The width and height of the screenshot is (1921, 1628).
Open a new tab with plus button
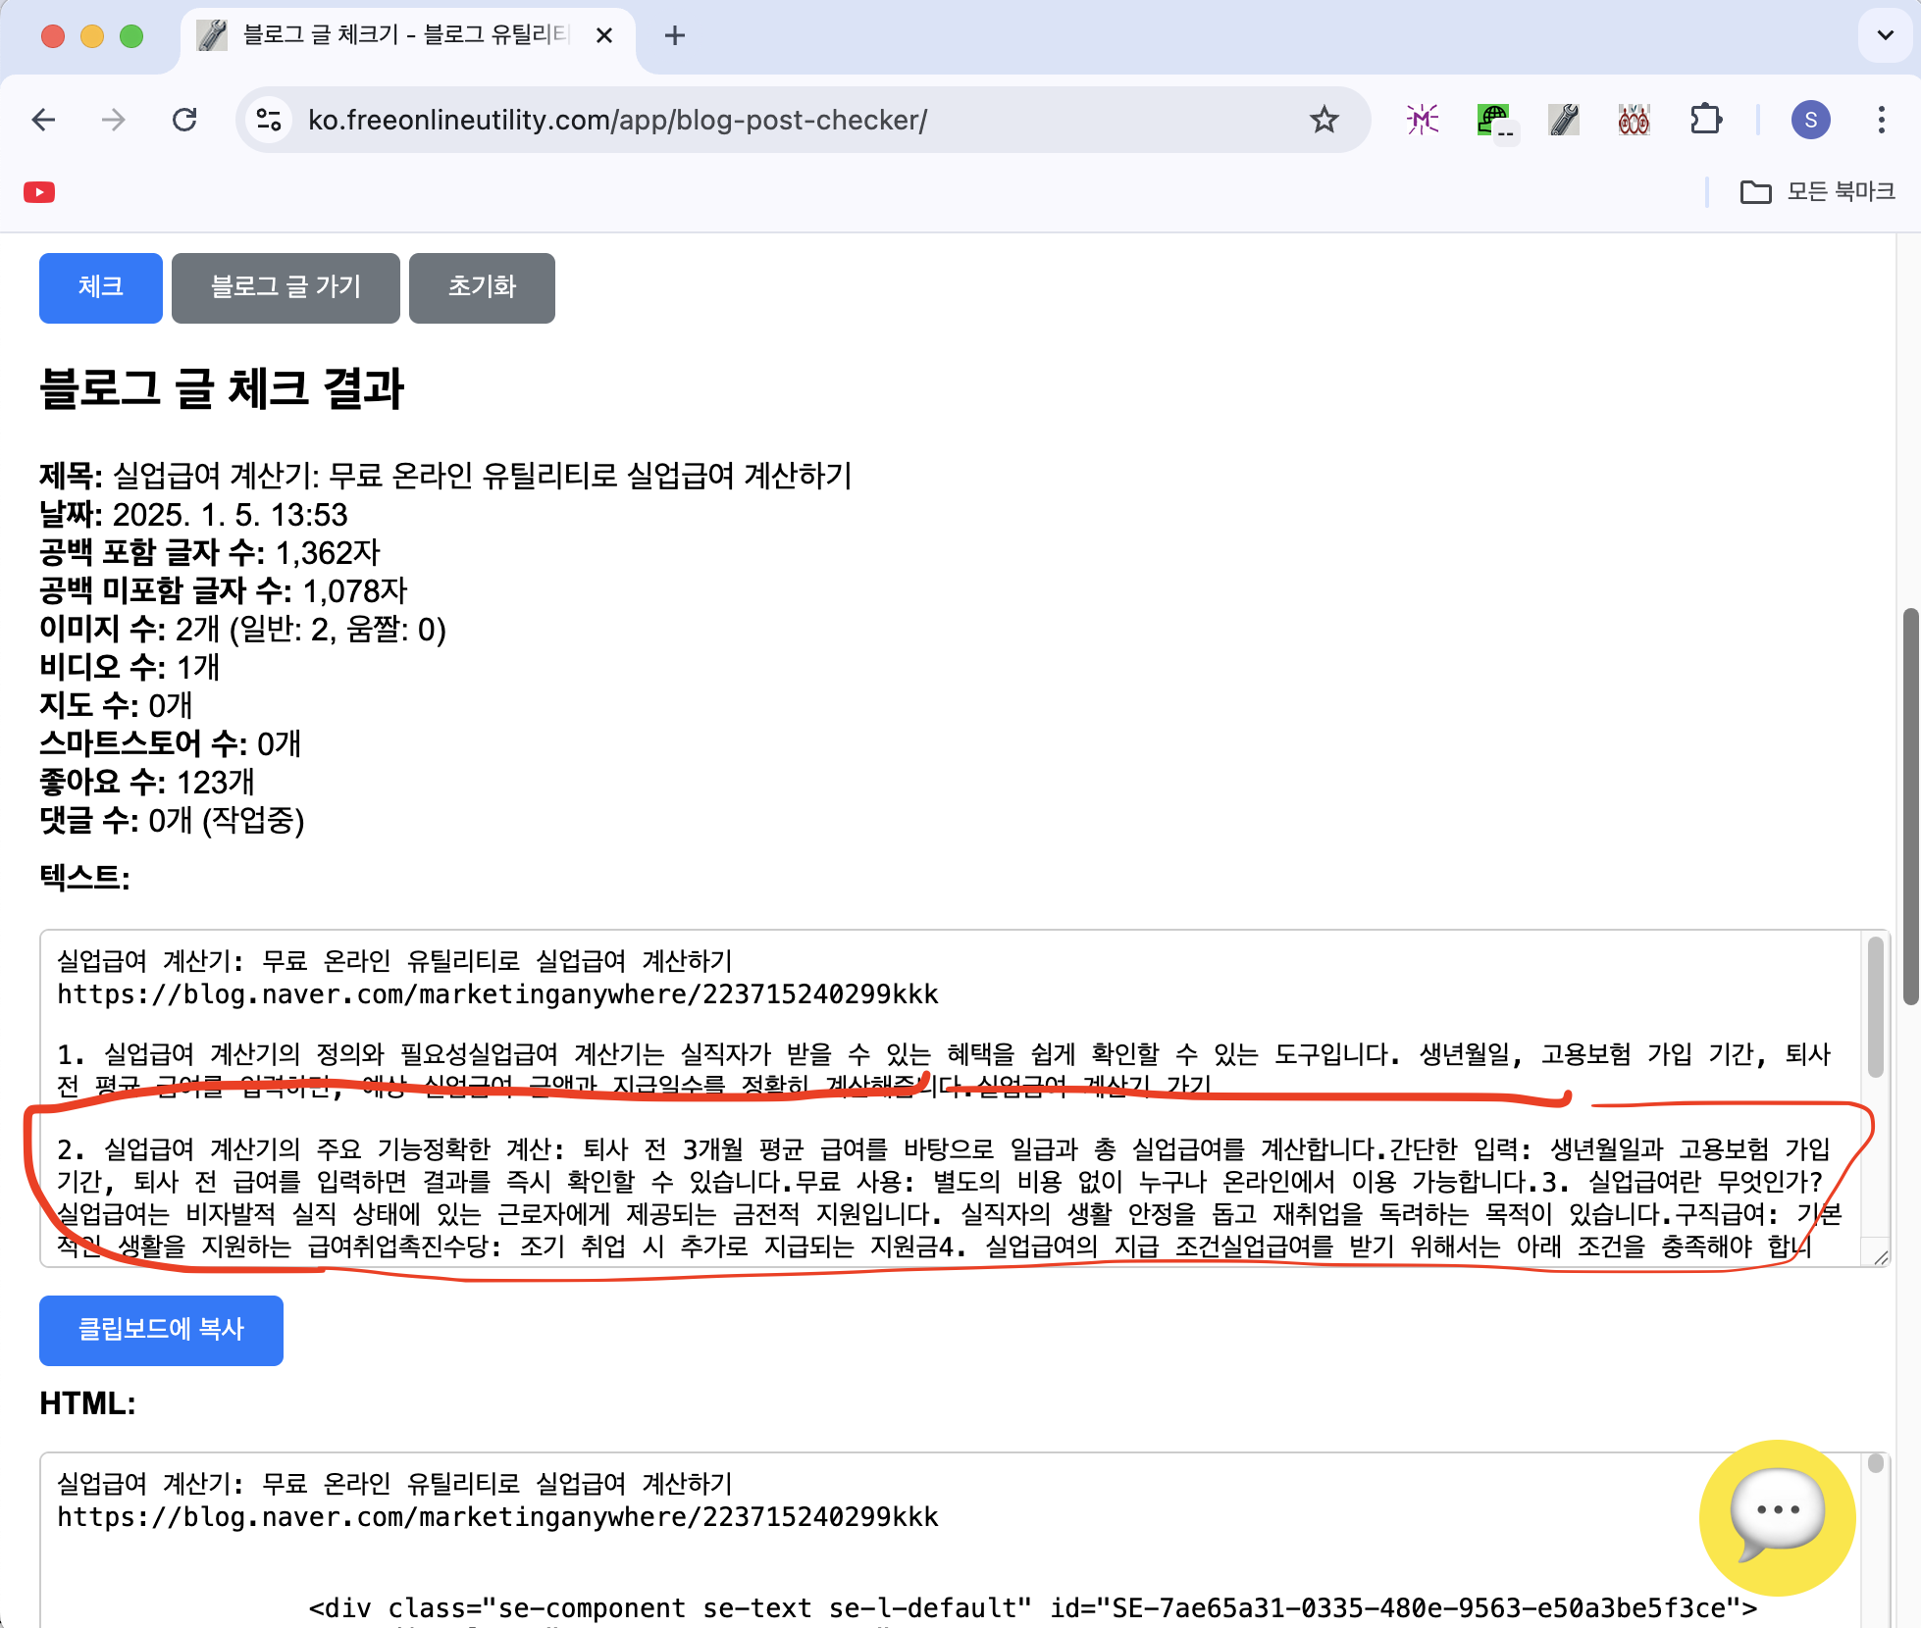[674, 35]
